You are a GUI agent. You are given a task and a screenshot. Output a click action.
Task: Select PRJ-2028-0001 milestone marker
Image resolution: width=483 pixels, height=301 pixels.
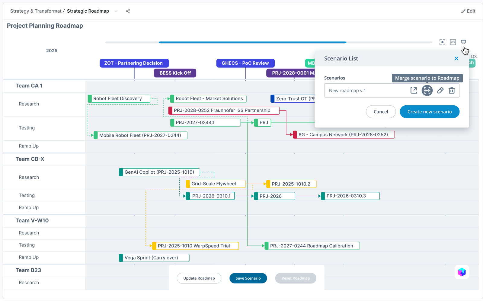click(x=291, y=73)
